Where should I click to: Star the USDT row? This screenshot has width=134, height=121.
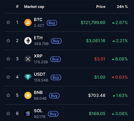(x=8, y=77)
